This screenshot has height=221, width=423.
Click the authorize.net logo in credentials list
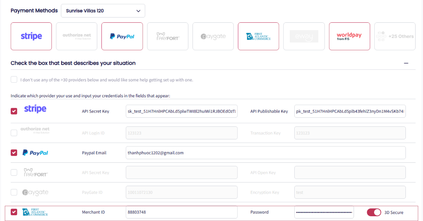pos(35,130)
